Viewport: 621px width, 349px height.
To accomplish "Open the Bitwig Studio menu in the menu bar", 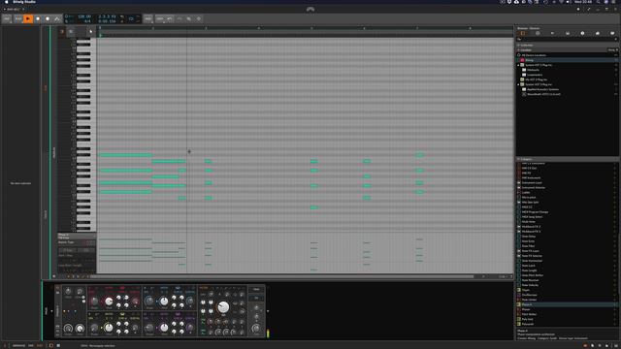I will pyautogui.click(x=24, y=2).
